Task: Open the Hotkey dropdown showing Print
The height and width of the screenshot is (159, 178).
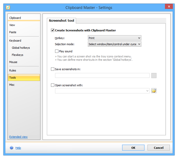Action: click(114, 38)
